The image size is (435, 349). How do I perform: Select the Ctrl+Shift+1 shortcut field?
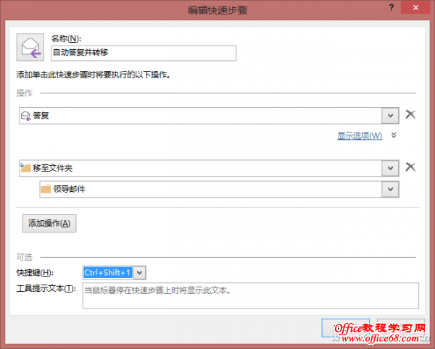[x=107, y=273]
